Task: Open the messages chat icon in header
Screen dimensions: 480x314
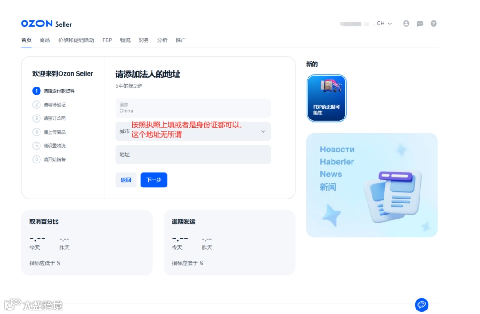Action: tap(420, 24)
